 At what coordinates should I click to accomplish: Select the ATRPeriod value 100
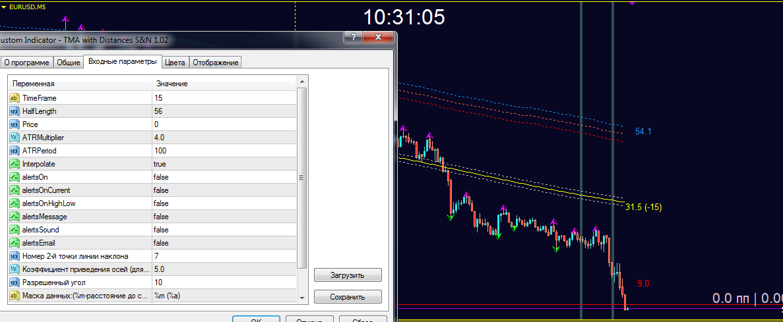(224, 151)
